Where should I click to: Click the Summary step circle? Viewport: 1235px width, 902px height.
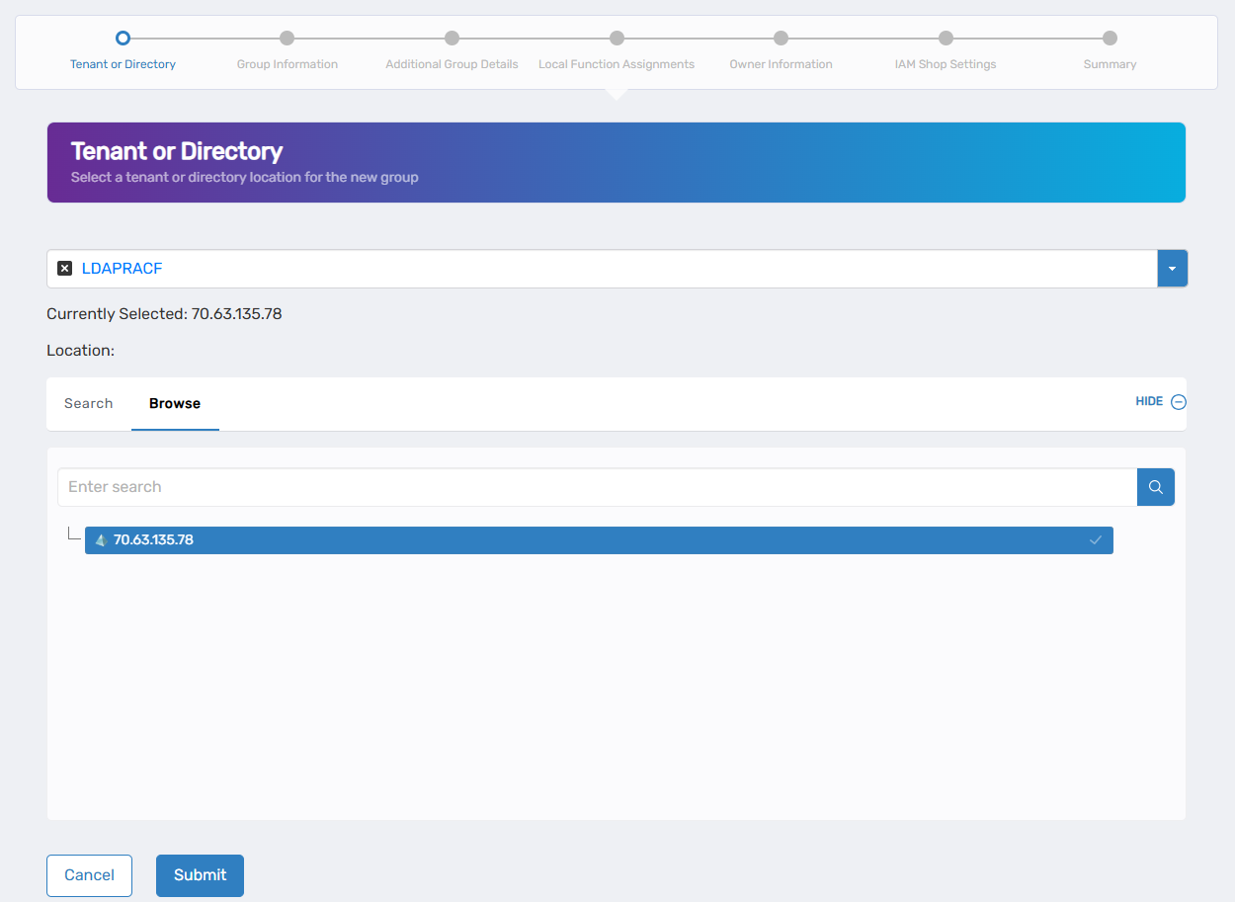(1110, 38)
